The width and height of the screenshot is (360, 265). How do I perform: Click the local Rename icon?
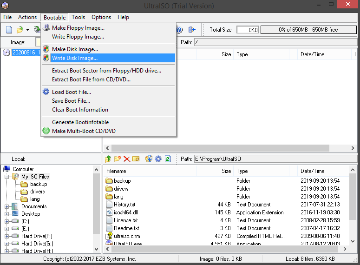(136, 159)
